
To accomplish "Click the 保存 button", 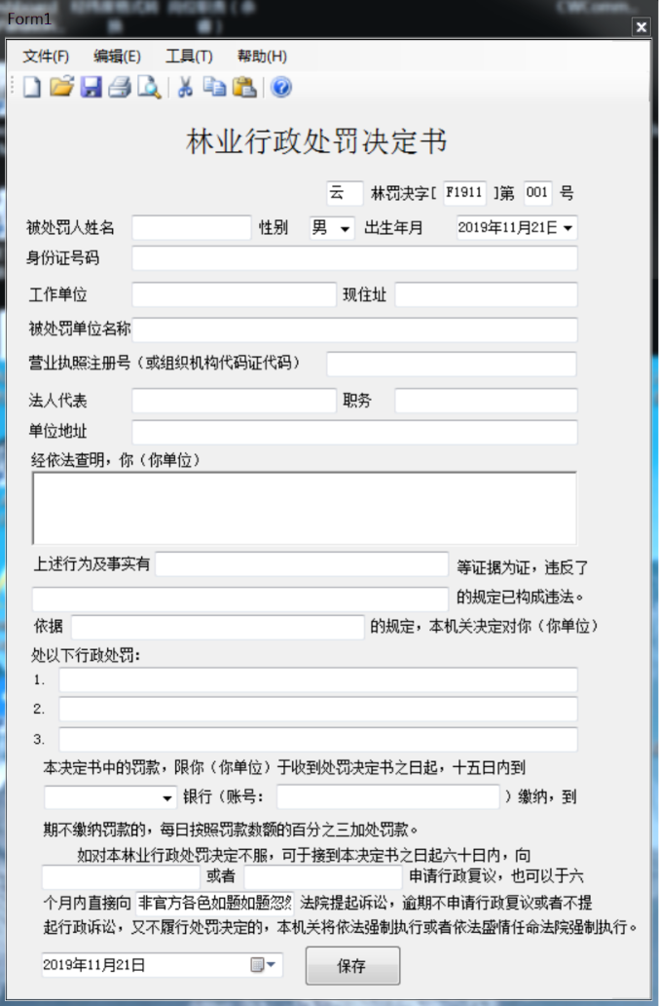I will click(352, 966).
